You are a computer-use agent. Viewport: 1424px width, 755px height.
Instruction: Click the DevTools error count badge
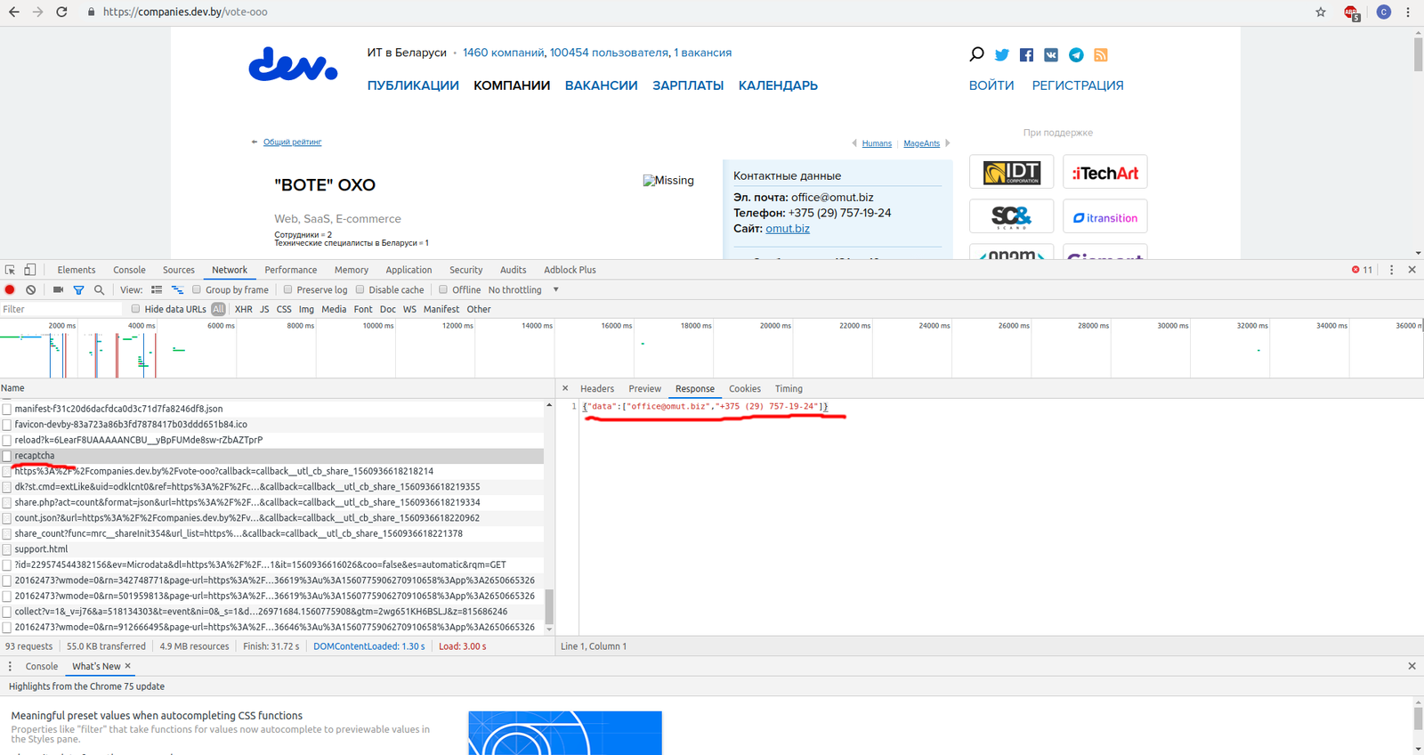pyautogui.click(x=1362, y=270)
